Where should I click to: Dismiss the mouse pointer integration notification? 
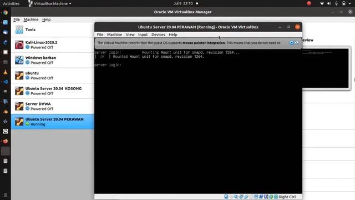[x=292, y=43]
